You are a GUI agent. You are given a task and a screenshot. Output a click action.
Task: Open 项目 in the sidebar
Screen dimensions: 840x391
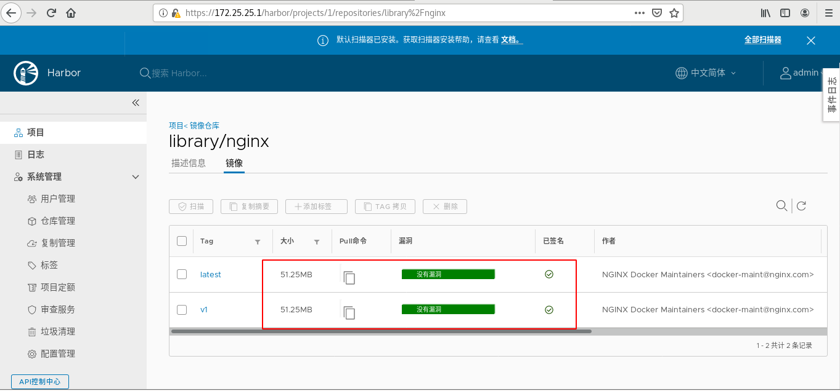[x=73, y=132]
